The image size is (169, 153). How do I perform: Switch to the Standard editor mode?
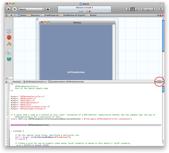coord(128,9)
